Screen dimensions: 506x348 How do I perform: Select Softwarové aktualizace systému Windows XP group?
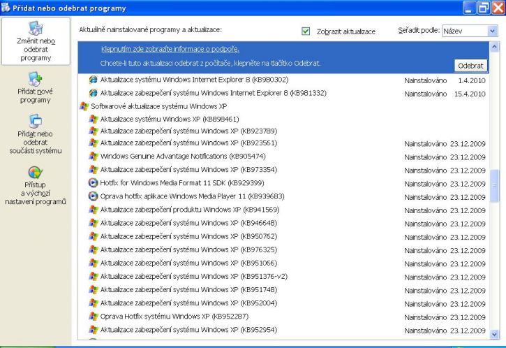[158, 106]
